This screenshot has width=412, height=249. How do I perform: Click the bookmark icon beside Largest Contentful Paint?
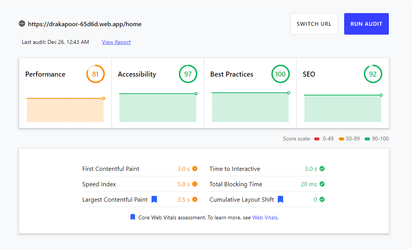[154, 199]
